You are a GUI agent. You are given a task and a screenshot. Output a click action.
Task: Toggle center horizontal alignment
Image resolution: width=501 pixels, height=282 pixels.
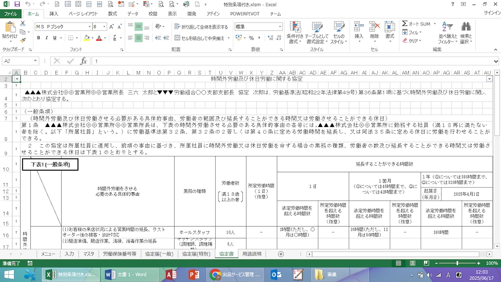click(x=138, y=38)
